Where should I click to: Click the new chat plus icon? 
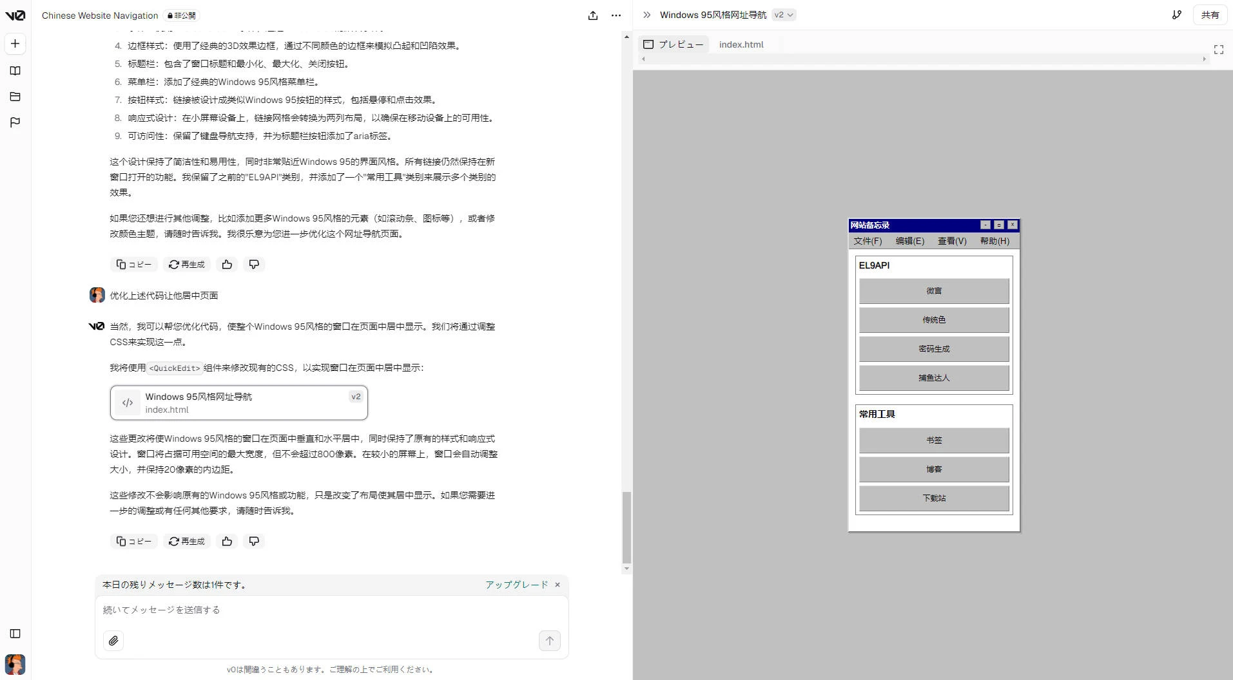coord(15,44)
